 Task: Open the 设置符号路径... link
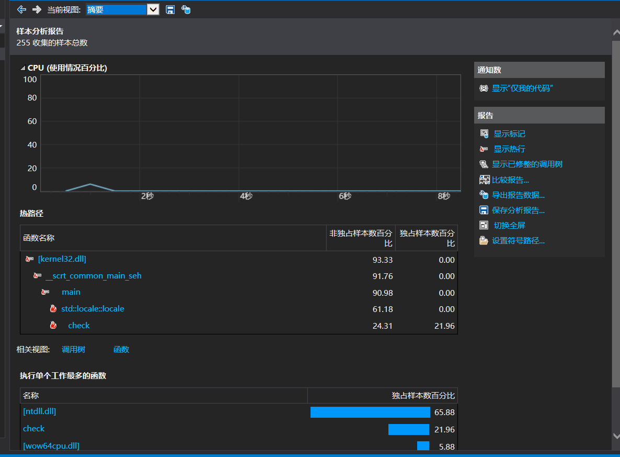click(x=518, y=241)
